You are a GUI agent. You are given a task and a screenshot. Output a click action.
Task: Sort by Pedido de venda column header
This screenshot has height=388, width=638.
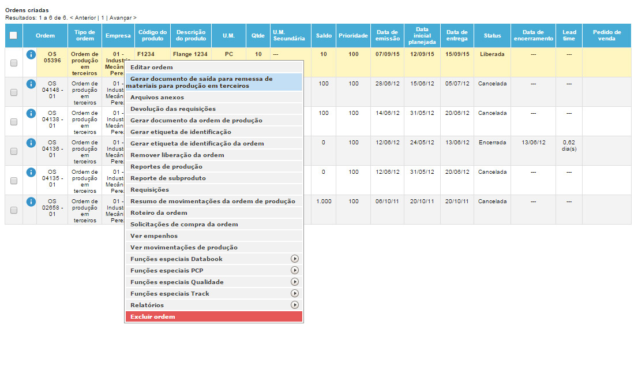pyautogui.click(x=607, y=35)
